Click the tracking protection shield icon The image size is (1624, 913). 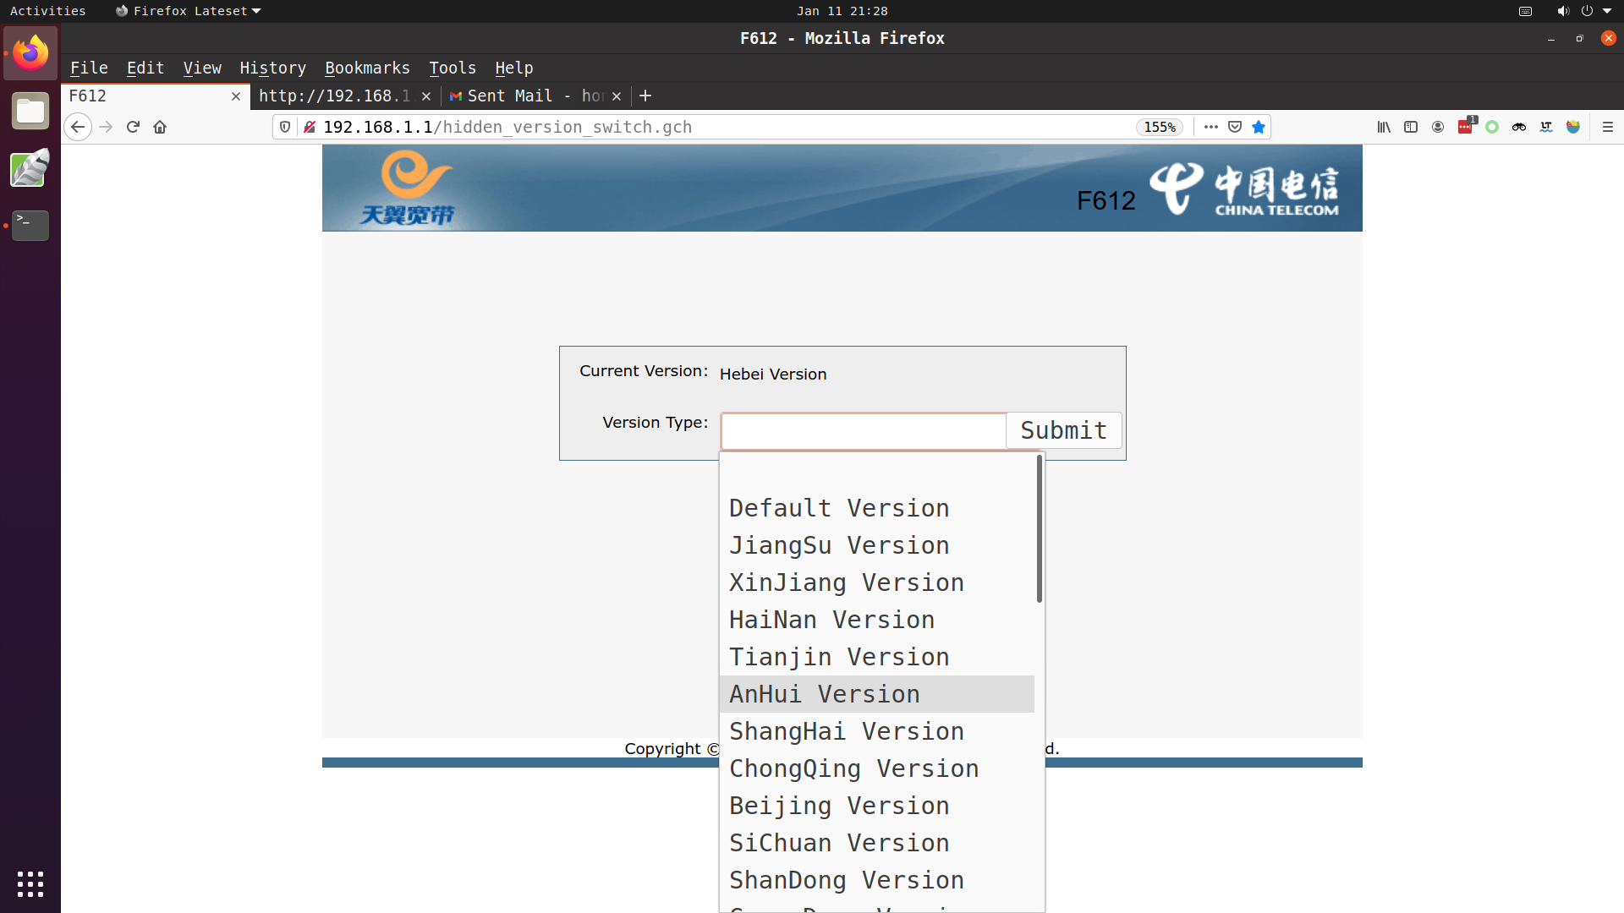(285, 127)
